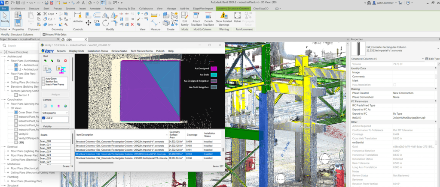Collapse the Architectural tree node
The image size is (440, 187).
4,56
